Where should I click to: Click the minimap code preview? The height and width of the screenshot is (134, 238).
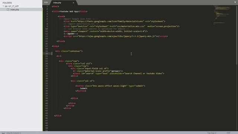pos(222,15)
